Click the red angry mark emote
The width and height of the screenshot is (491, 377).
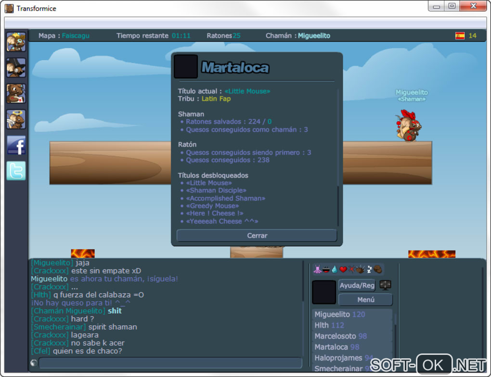(352, 269)
